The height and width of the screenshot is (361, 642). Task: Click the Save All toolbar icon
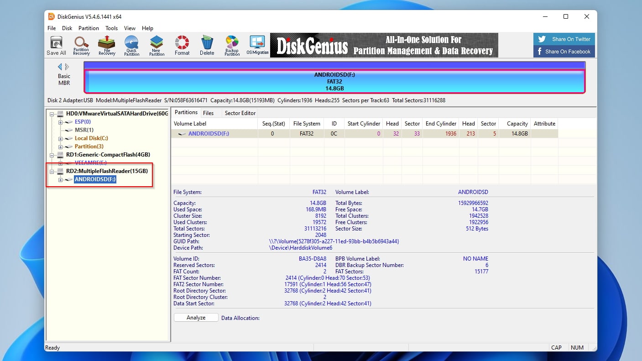point(56,45)
